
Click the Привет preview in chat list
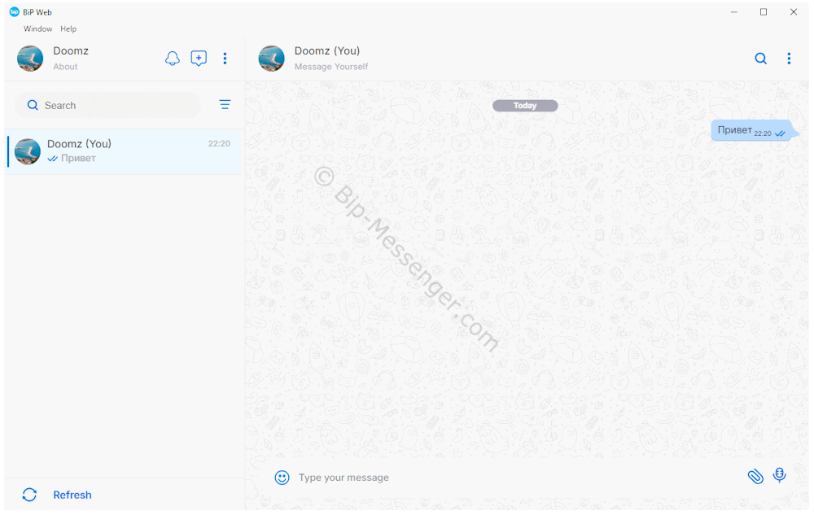click(78, 158)
